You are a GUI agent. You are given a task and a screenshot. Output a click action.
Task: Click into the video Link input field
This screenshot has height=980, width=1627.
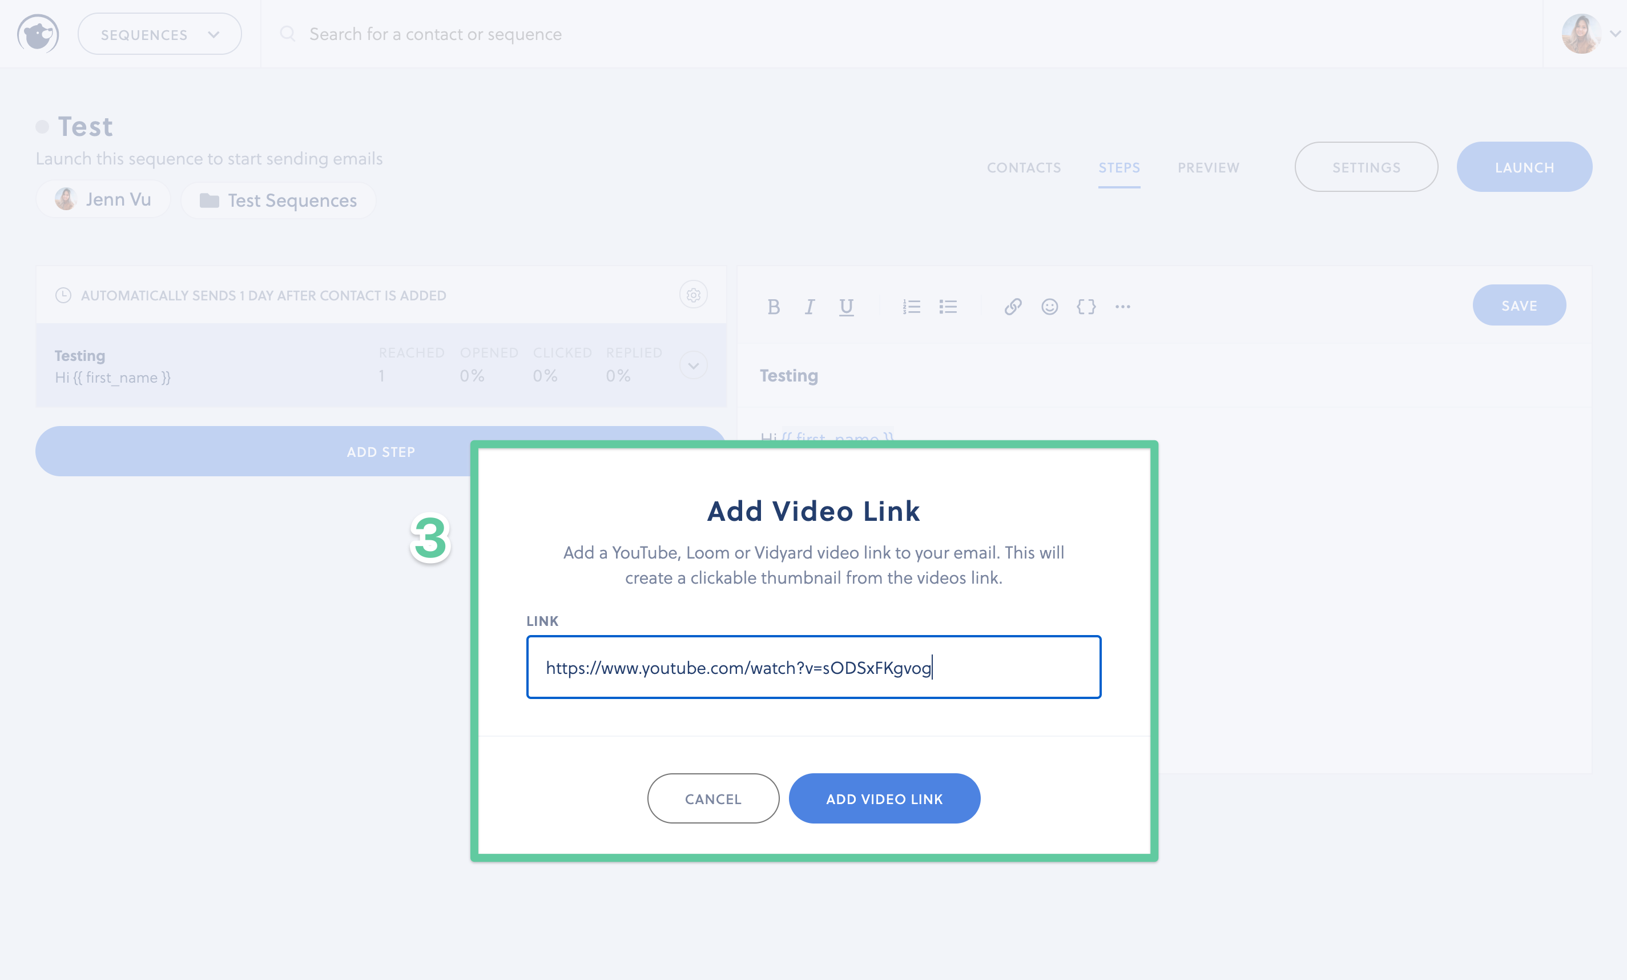pos(813,667)
